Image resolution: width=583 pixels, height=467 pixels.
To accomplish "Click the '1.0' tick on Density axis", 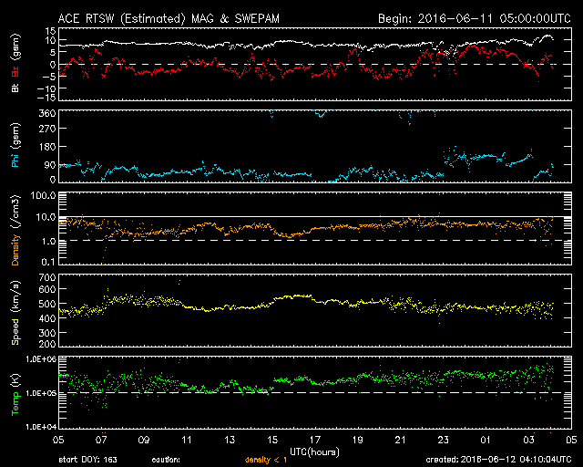I will pos(48,242).
